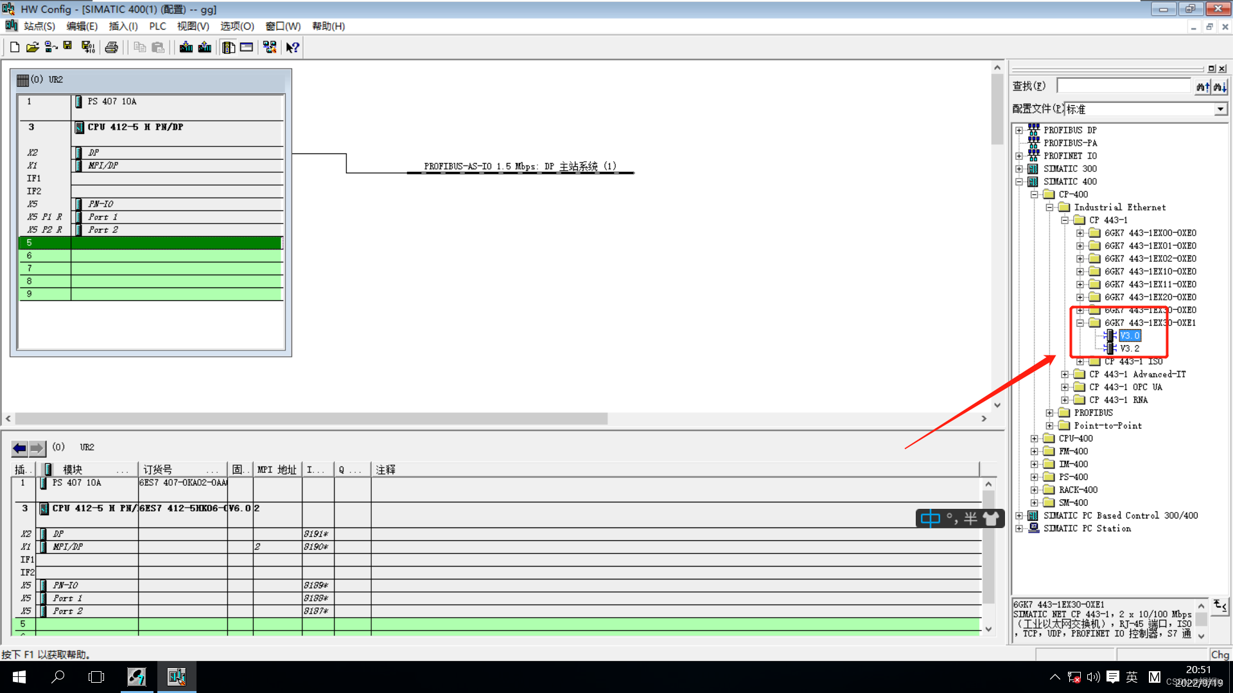The height and width of the screenshot is (693, 1233).
Task: Open the 配置文件 profile dropdown
Action: click(1220, 109)
